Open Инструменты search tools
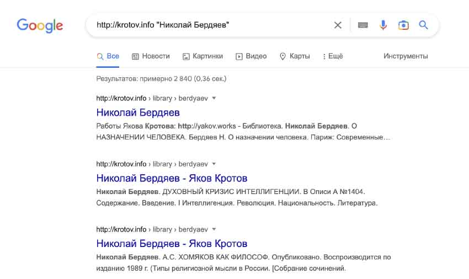This screenshot has height=279, width=469. pos(406,56)
